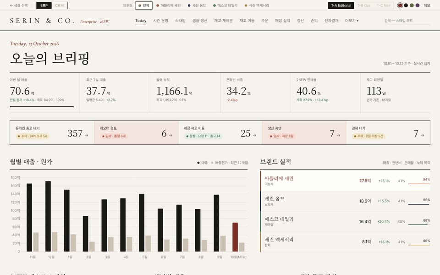440x275 pixels.
Task: Choose the olive green color swatch
Action: click(x=412, y=5)
